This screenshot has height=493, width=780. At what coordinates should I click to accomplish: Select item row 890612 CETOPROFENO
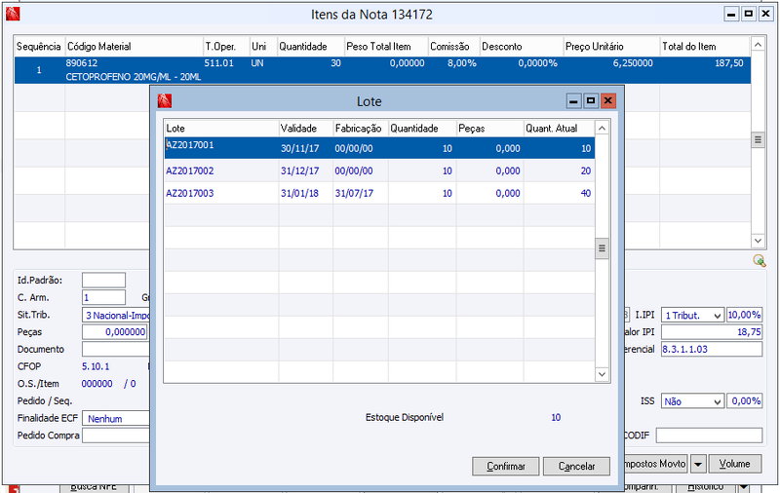pos(382,70)
